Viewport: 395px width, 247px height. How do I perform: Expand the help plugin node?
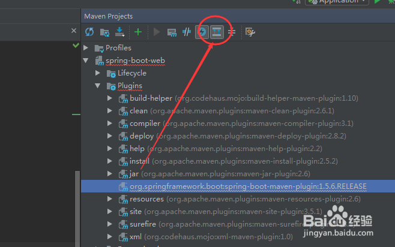coord(110,149)
